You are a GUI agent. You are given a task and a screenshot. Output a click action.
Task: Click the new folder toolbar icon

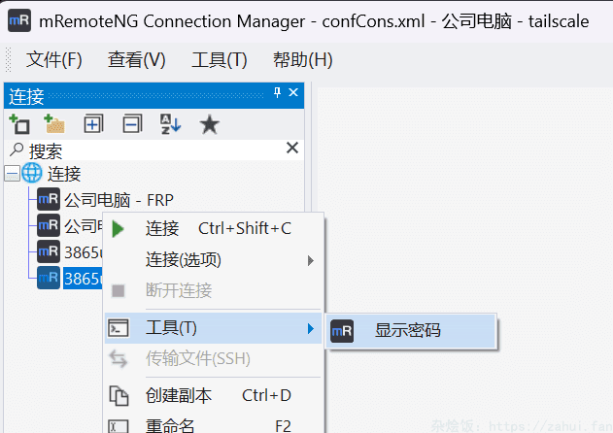click(x=54, y=124)
